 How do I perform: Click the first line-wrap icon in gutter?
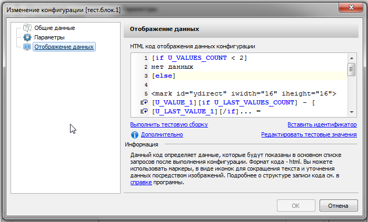[143, 103]
